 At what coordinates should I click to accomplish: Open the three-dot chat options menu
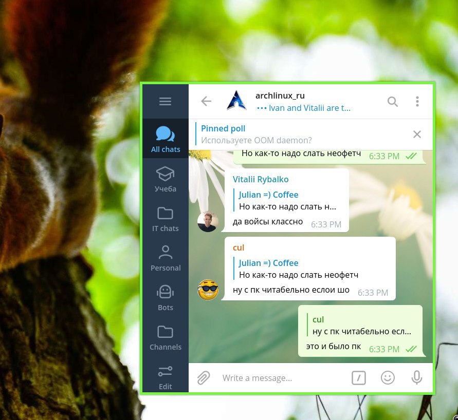click(417, 102)
